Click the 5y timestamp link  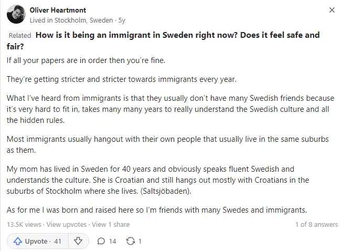pyautogui.click(x=122, y=20)
